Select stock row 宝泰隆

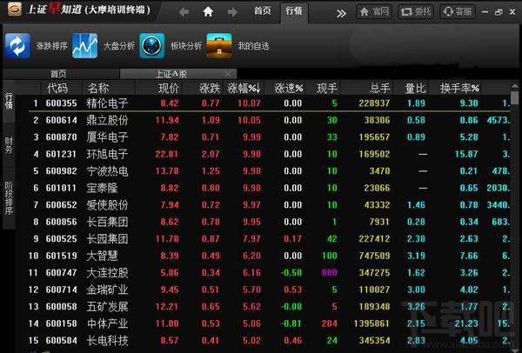click(x=269, y=188)
